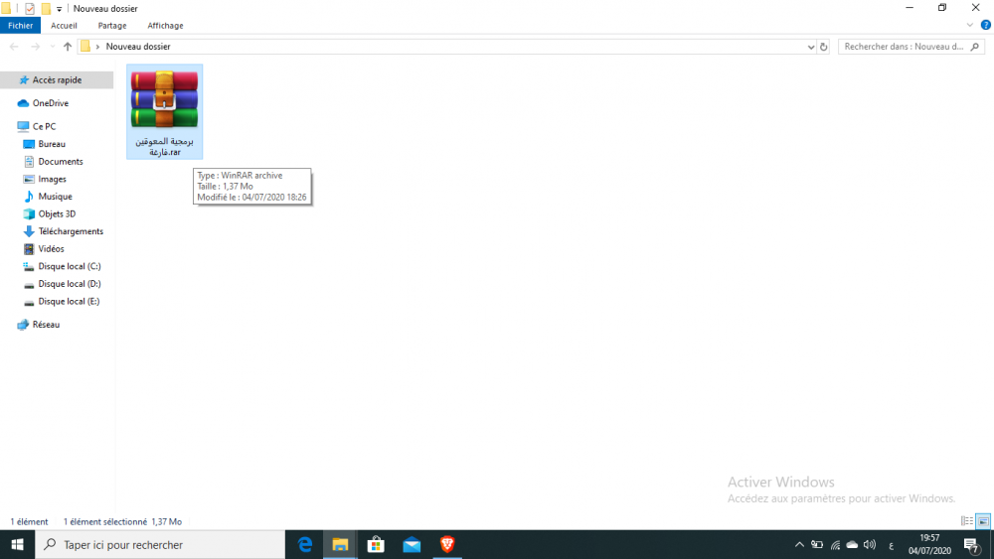Click the taskbar search box

point(160,544)
